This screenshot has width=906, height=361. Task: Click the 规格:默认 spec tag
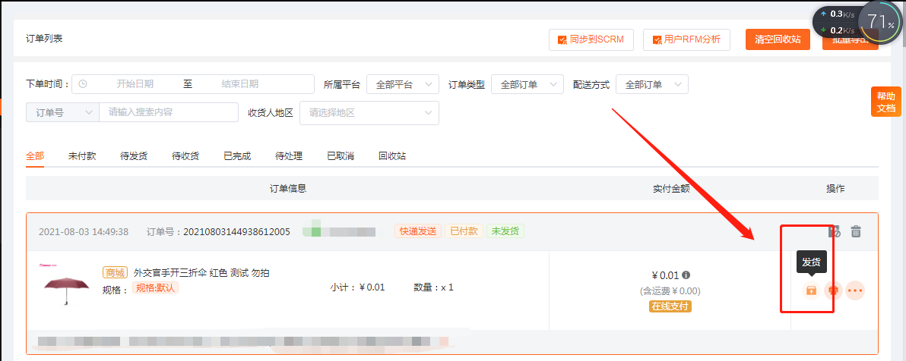point(155,287)
